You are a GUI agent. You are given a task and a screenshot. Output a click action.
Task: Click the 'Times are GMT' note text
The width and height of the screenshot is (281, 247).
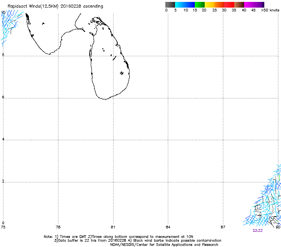point(73,237)
